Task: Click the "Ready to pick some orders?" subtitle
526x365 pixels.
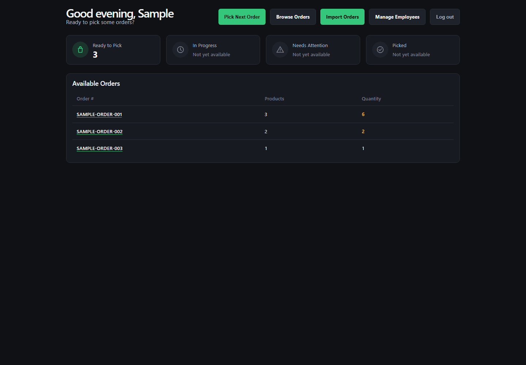Action: (x=100, y=22)
